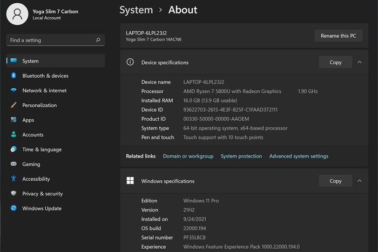Click the LAPTOP-6LPL23J2 PC name header
Image resolution: width=378 pixels, height=252 pixels.
click(146, 33)
